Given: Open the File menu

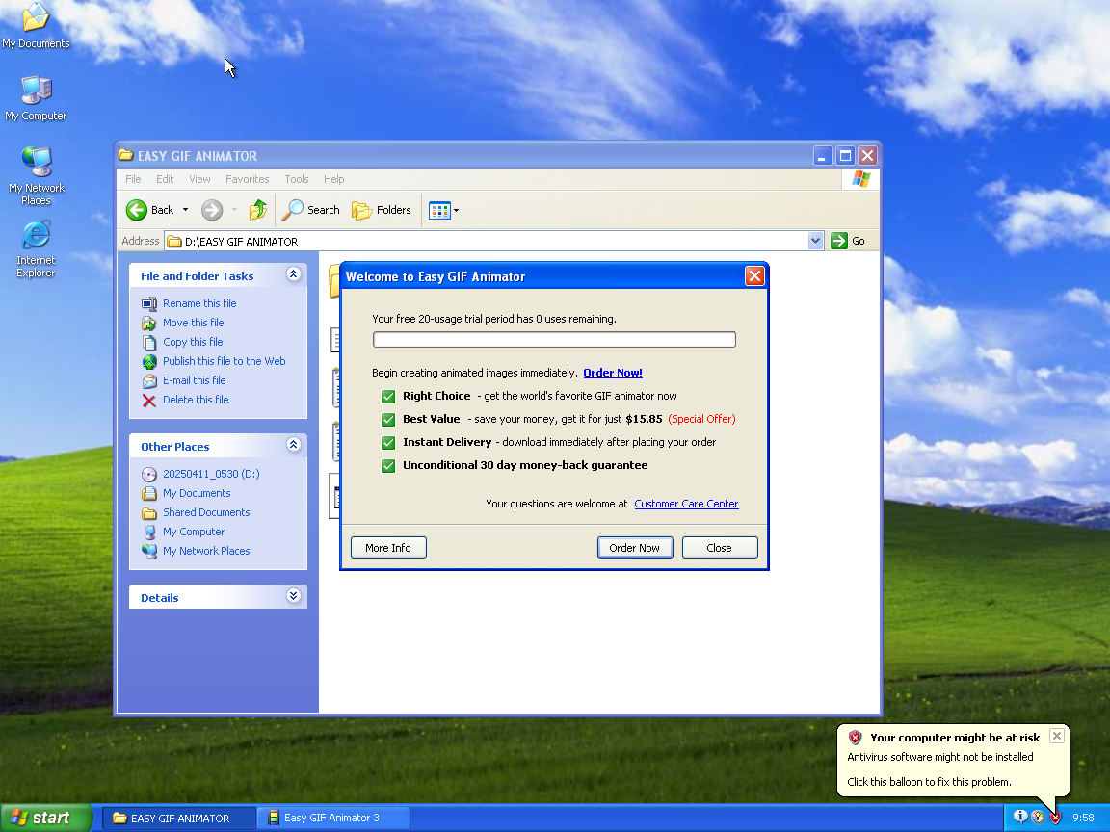Looking at the screenshot, I should (x=133, y=179).
